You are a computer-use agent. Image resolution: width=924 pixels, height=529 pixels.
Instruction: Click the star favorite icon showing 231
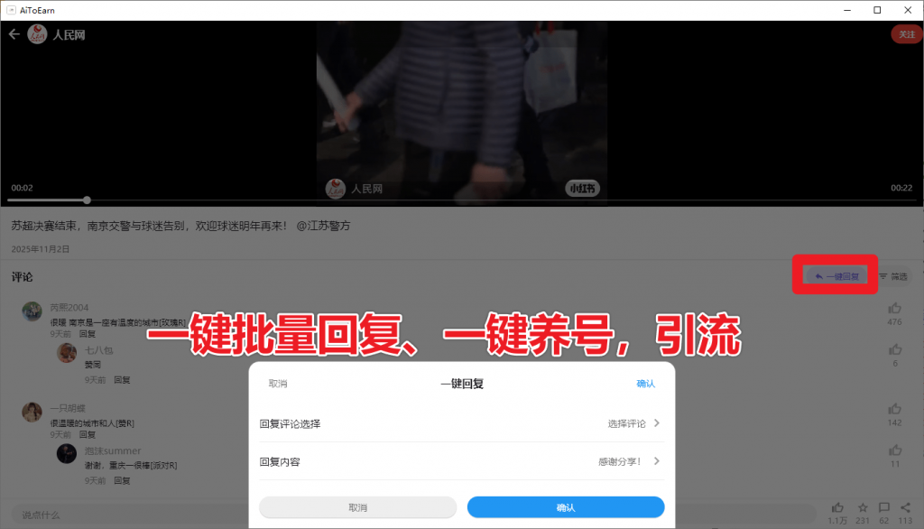coord(863,508)
